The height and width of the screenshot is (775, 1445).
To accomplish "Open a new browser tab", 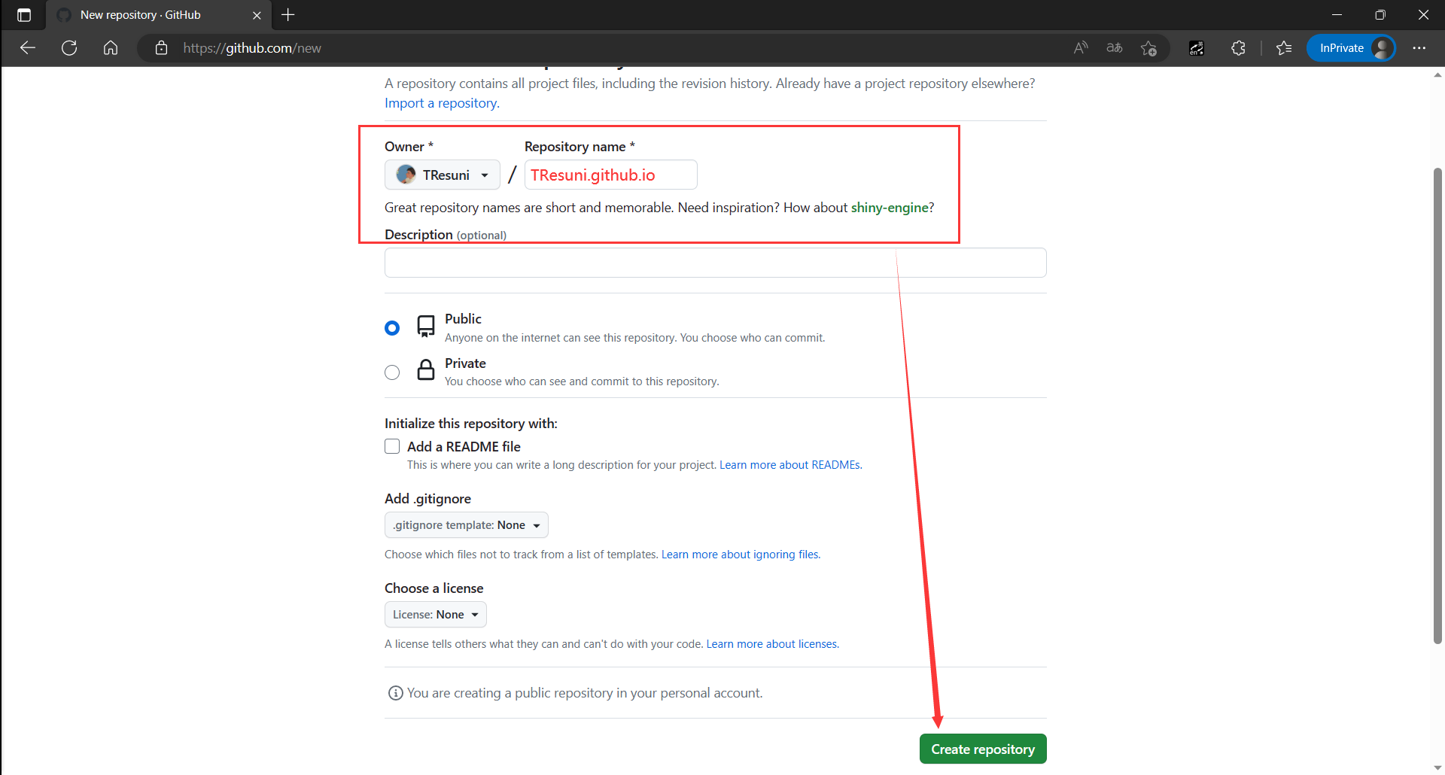I will point(287,15).
